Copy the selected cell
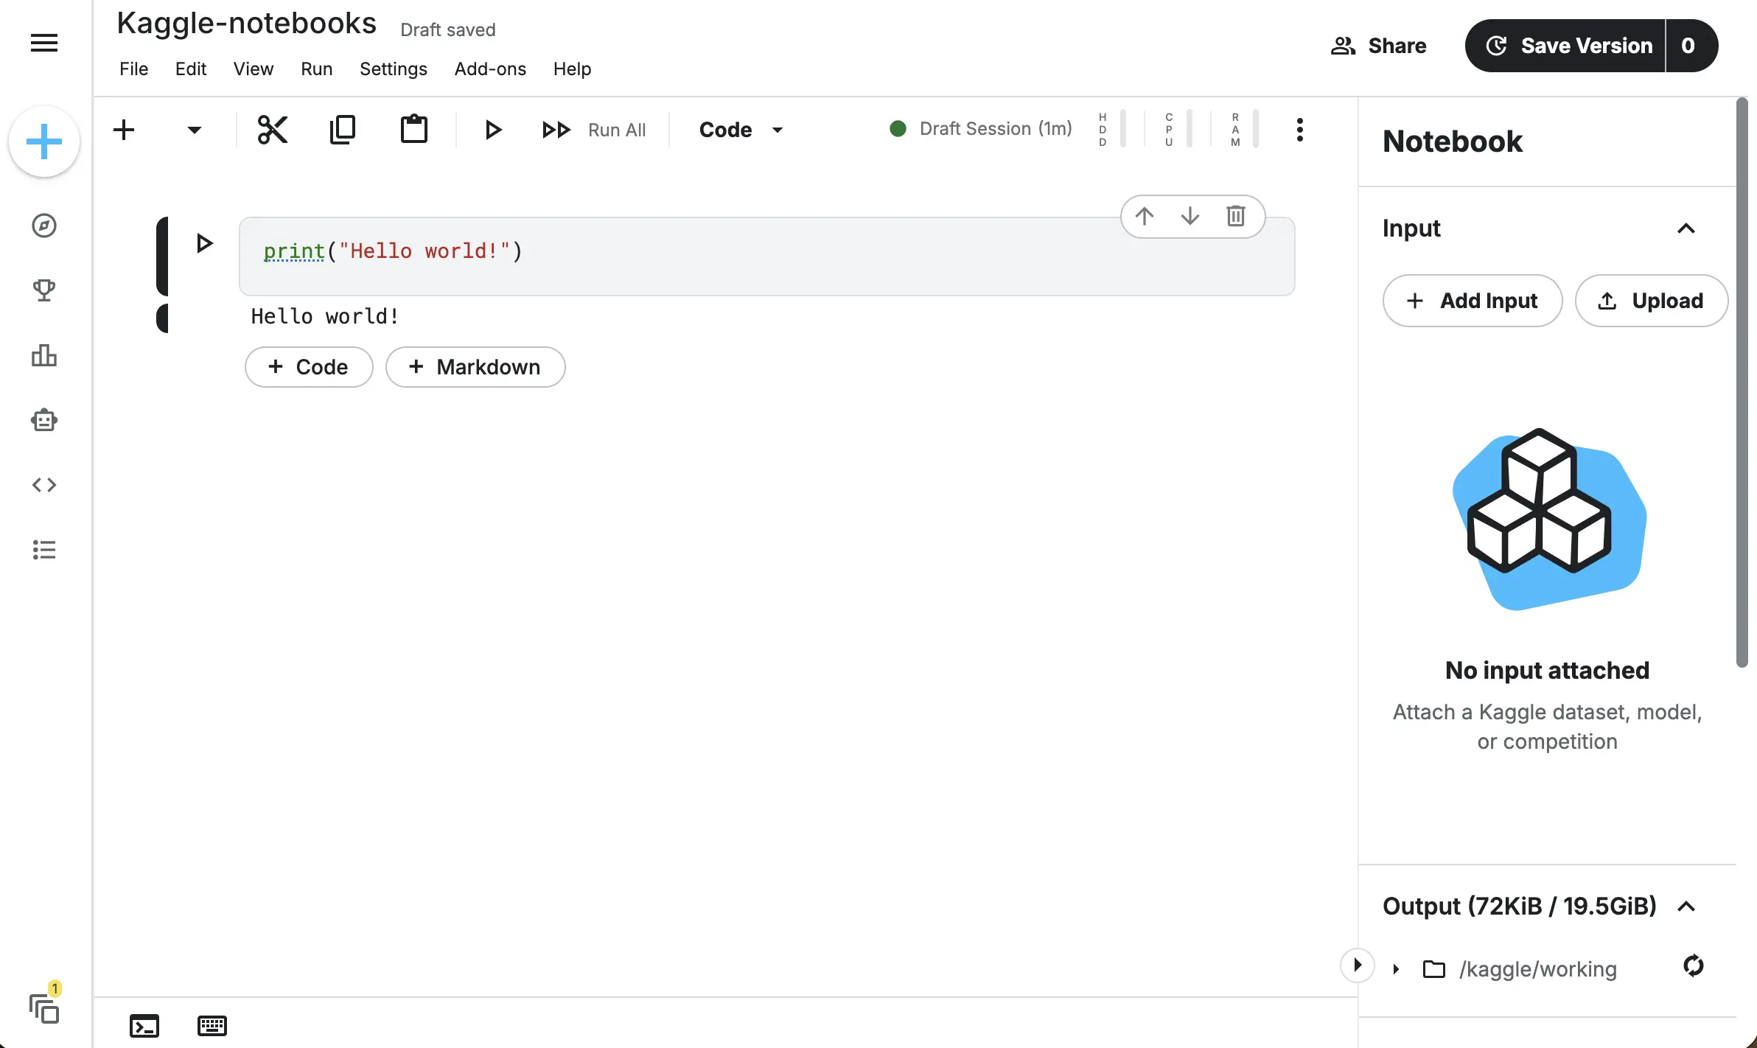The width and height of the screenshot is (1757, 1048). (343, 130)
